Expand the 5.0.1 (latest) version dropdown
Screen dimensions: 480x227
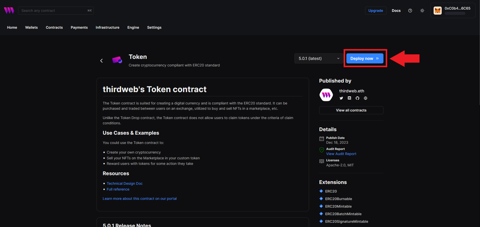pos(319,58)
